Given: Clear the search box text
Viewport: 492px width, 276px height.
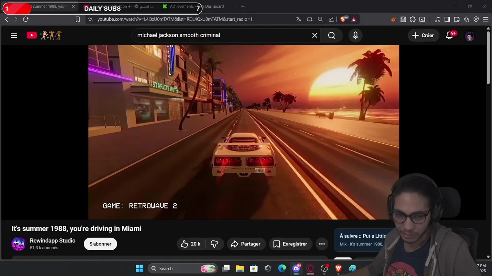Looking at the screenshot, I should pyautogui.click(x=314, y=35).
